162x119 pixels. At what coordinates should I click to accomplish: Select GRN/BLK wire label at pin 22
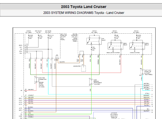pyautogui.click(x=31, y=117)
